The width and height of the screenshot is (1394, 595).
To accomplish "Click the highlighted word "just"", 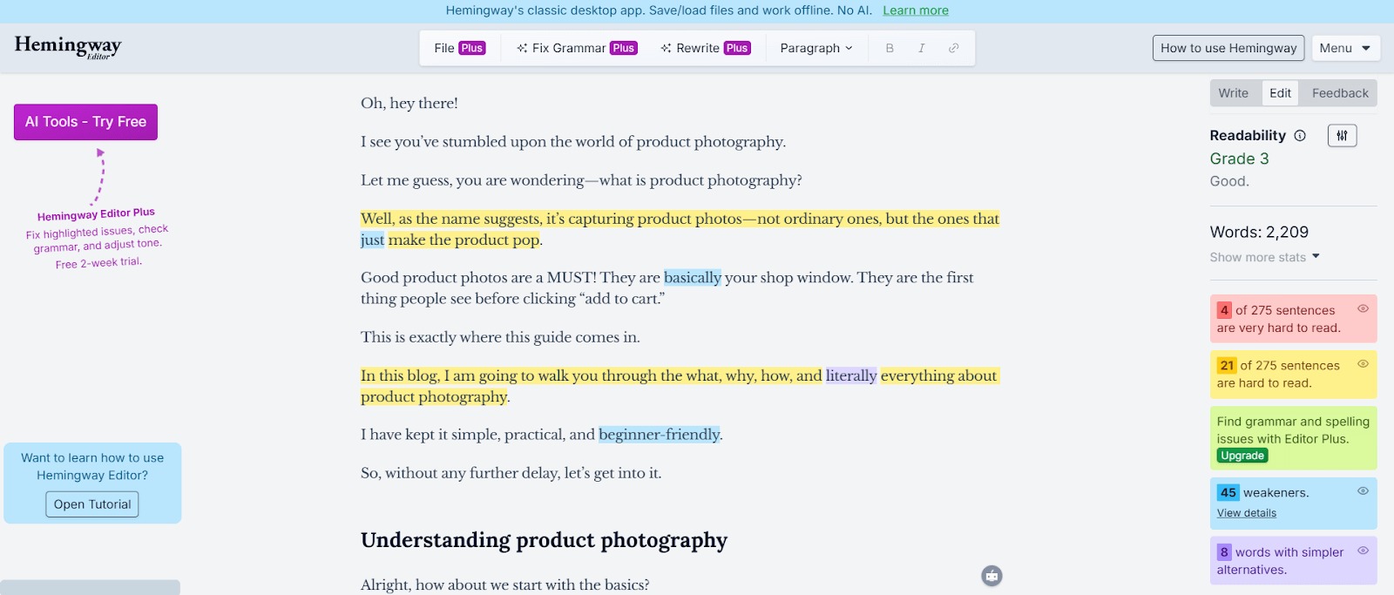I will click(x=372, y=240).
